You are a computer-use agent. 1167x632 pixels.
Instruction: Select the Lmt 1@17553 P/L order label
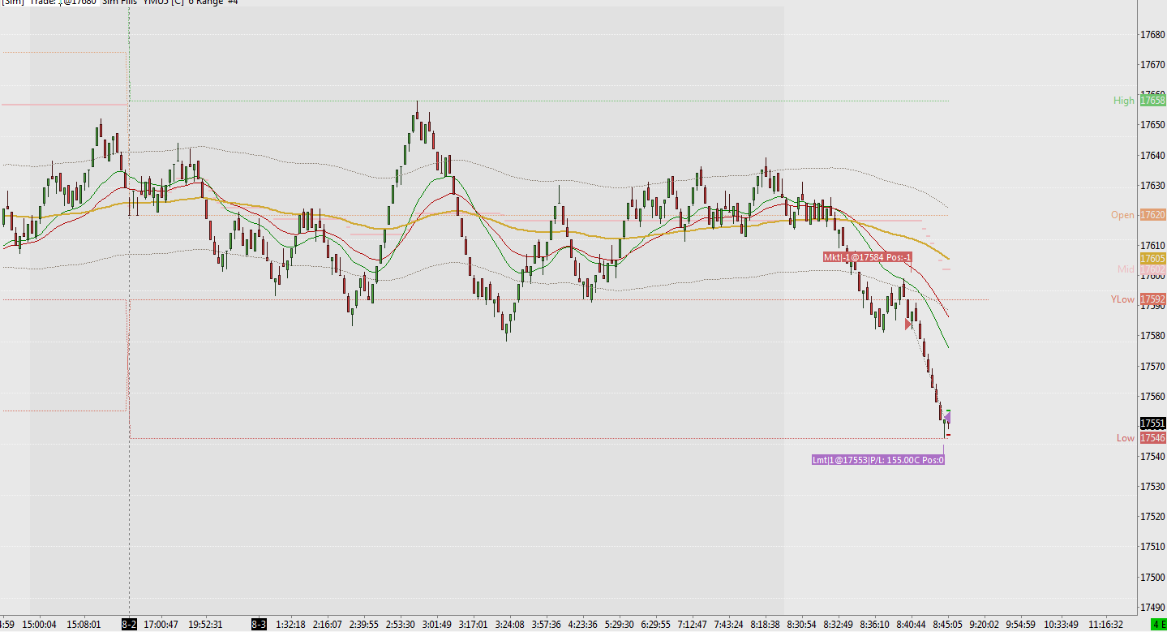(878, 460)
